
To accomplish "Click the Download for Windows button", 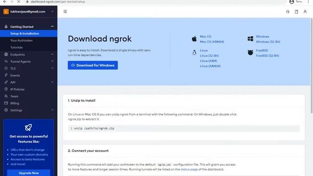I will (92, 65).
